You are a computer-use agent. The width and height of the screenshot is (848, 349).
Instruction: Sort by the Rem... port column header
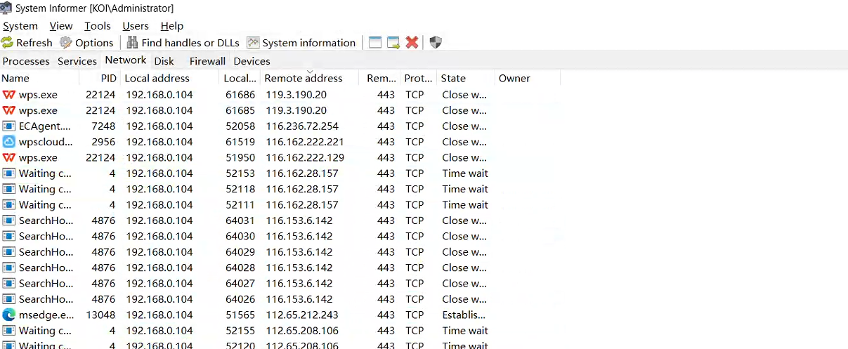click(x=380, y=78)
